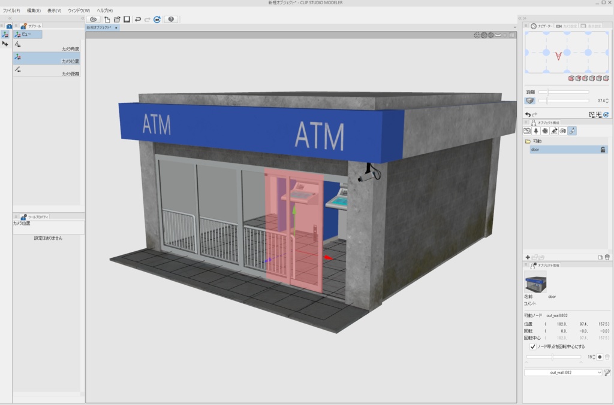The width and height of the screenshot is (614, 405).
Task: Click the New file icon
Action: pyautogui.click(x=107, y=19)
